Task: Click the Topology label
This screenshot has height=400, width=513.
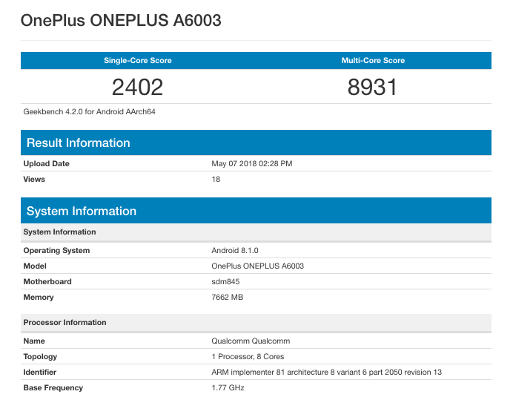Action: coord(40,356)
